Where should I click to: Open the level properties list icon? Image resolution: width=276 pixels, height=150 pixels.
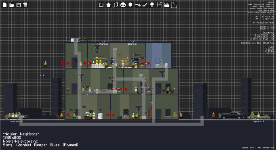click(25, 5)
